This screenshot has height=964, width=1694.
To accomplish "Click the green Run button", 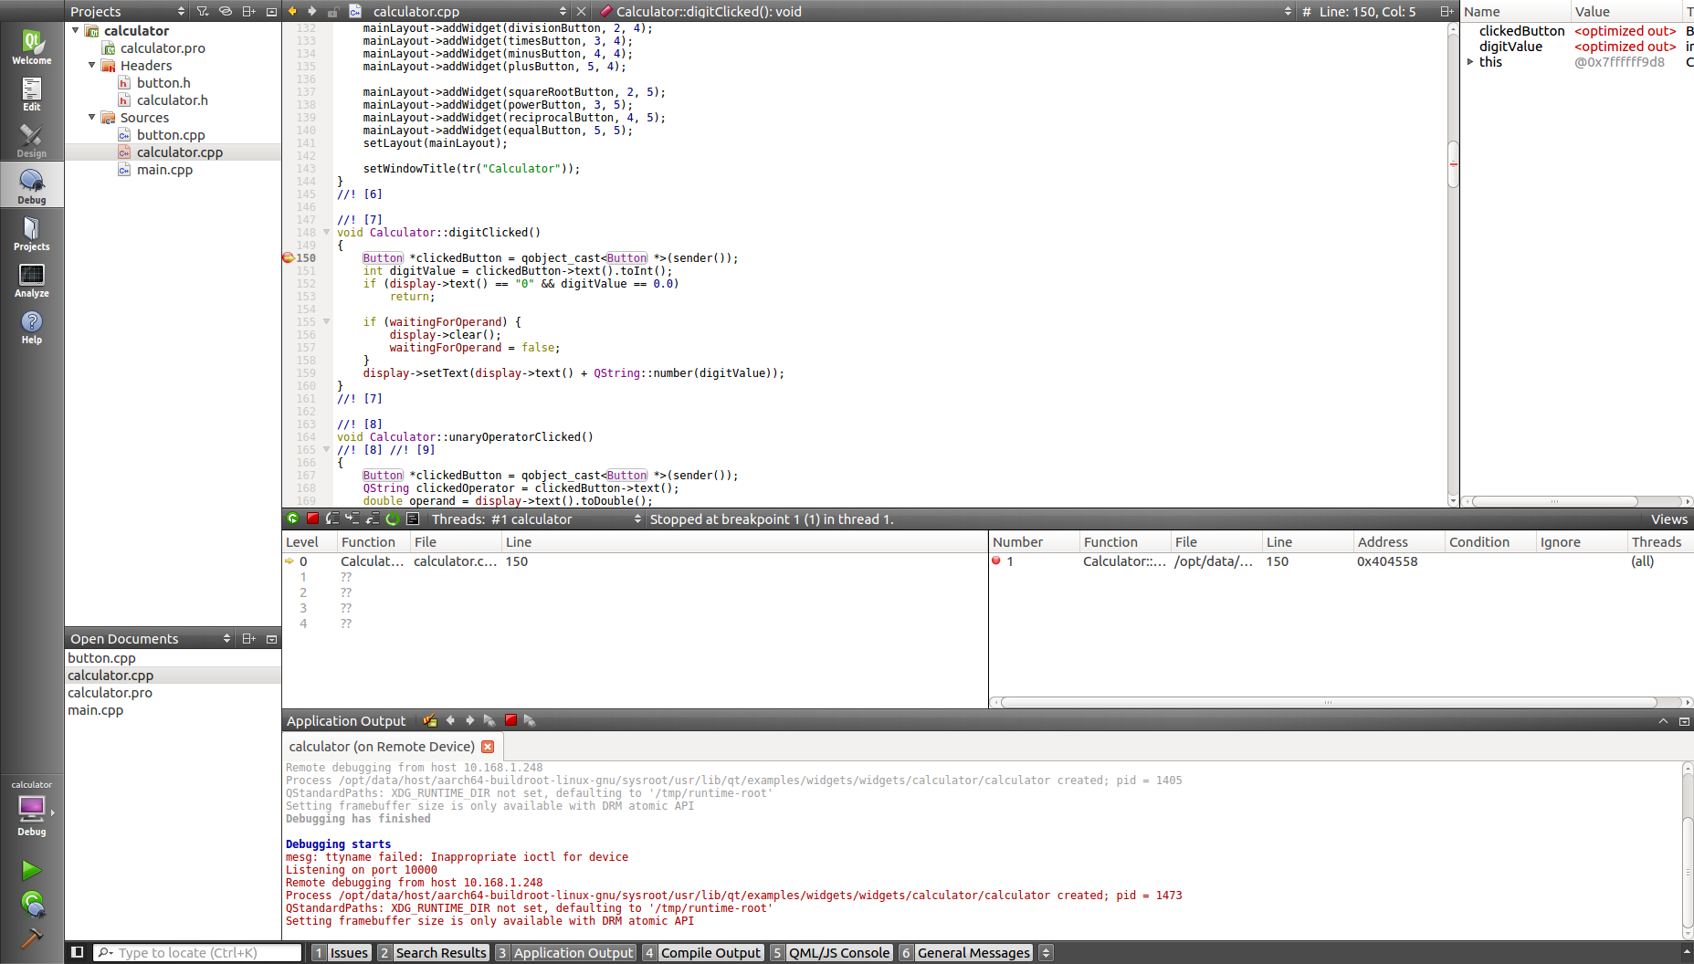I will (x=32, y=870).
